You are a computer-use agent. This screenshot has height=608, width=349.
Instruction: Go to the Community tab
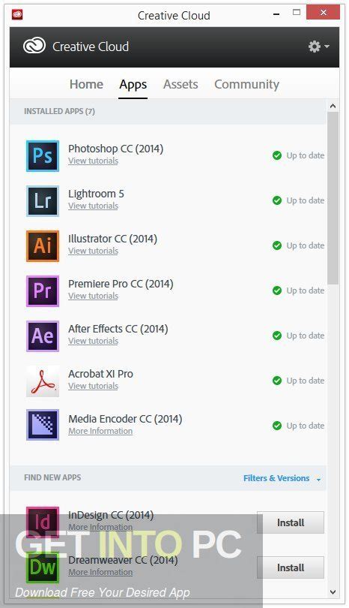pos(247,85)
